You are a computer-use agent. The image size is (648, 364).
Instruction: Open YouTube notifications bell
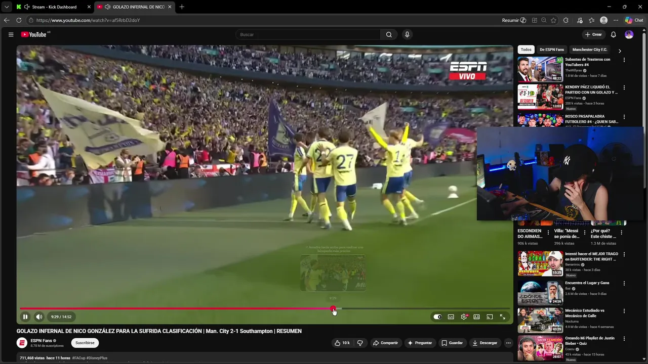click(x=613, y=34)
